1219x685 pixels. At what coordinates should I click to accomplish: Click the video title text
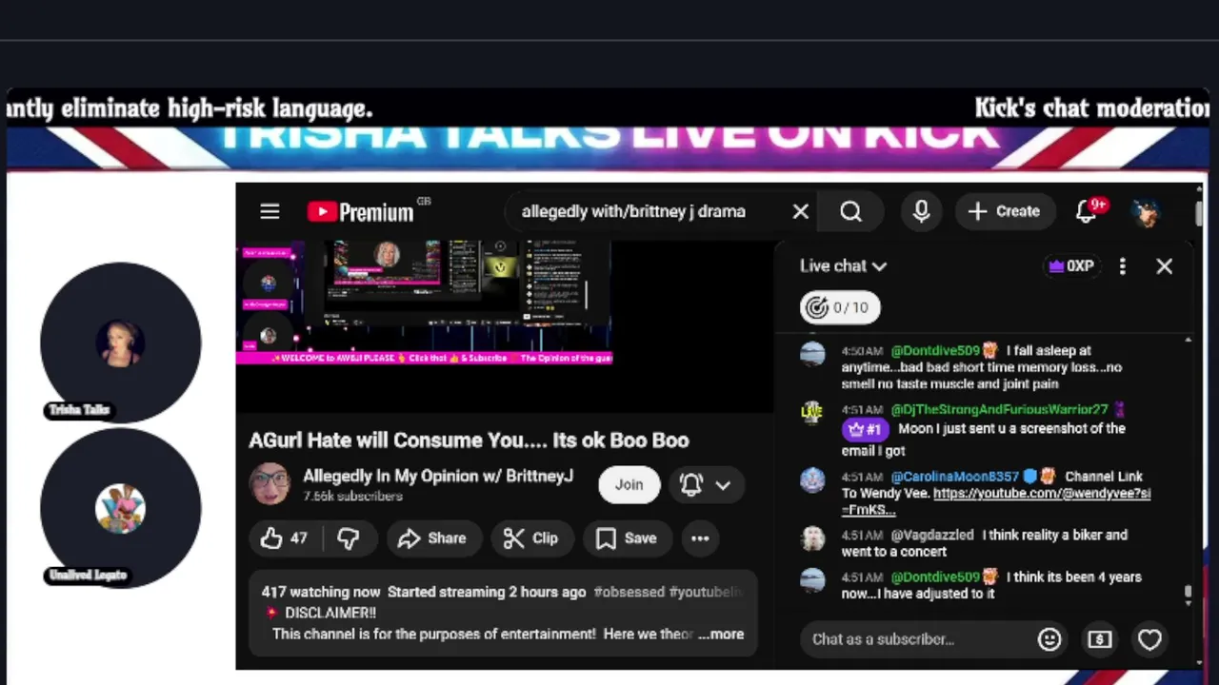(469, 440)
